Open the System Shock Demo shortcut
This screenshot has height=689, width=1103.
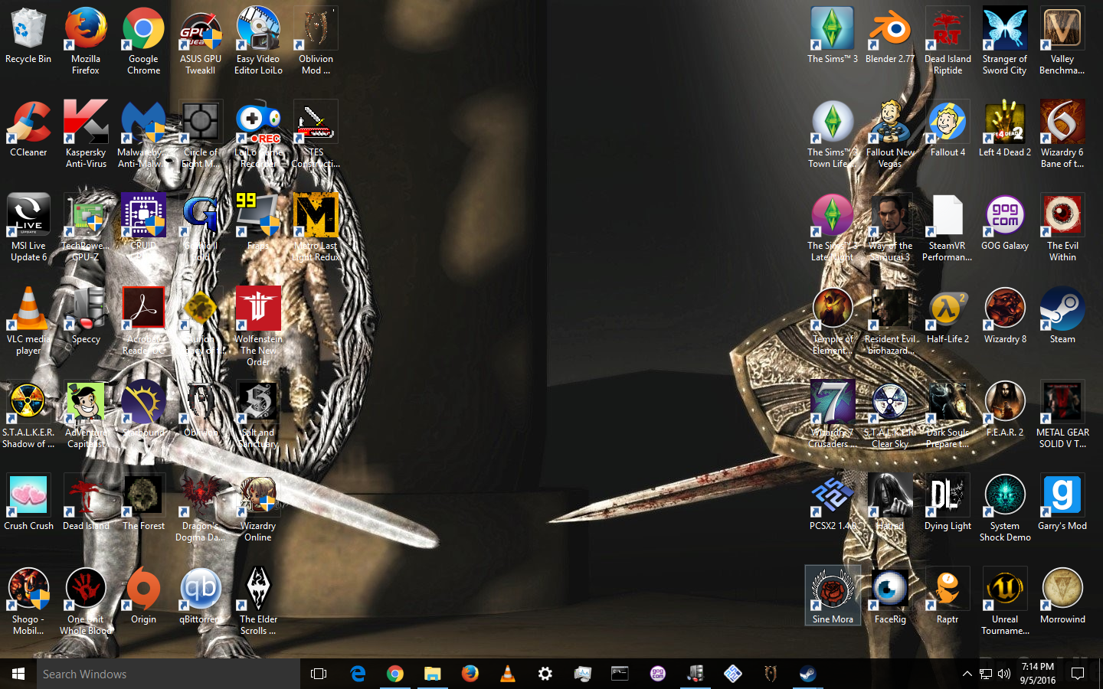[x=1005, y=508]
